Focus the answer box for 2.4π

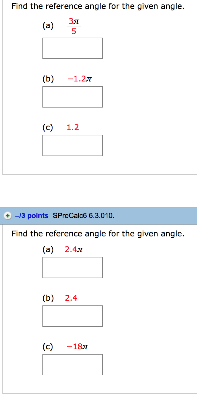(73, 268)
